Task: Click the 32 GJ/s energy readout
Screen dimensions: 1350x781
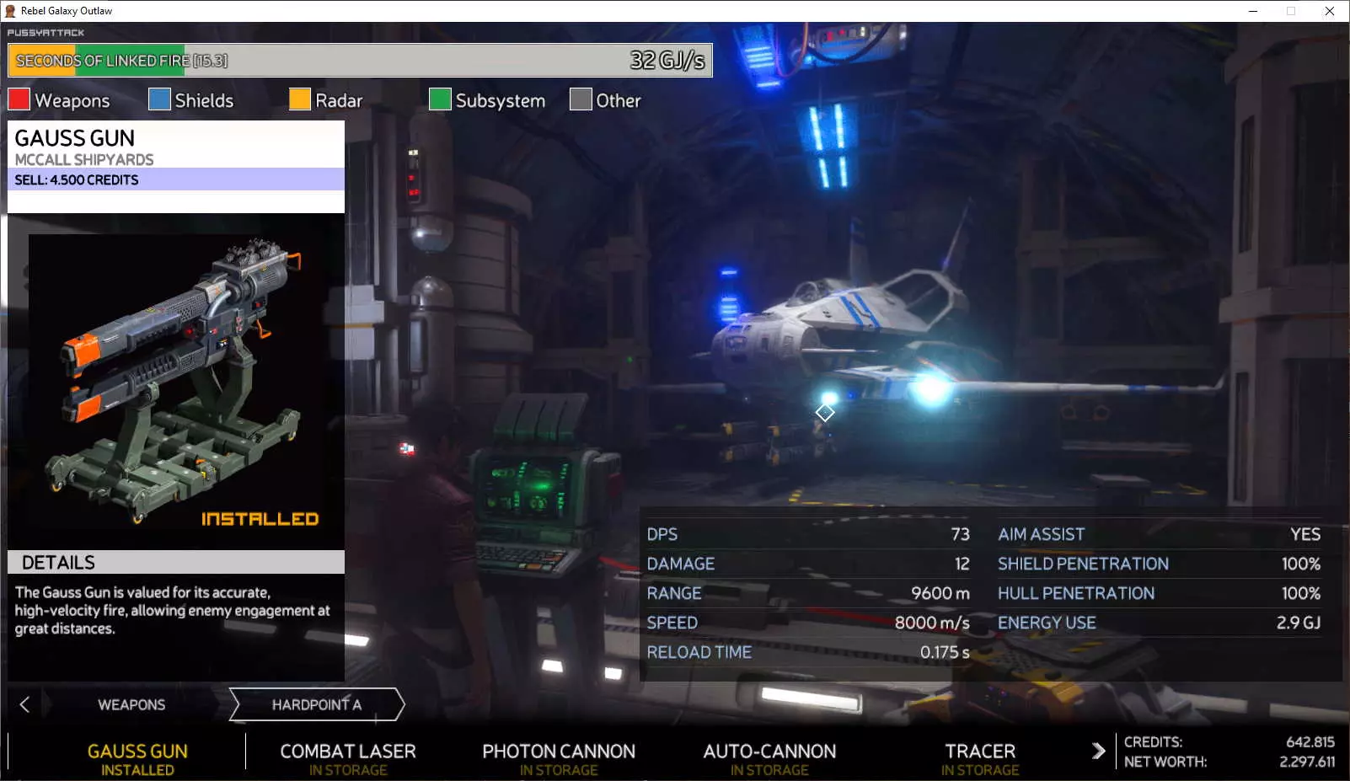Action: pos(667,61)
